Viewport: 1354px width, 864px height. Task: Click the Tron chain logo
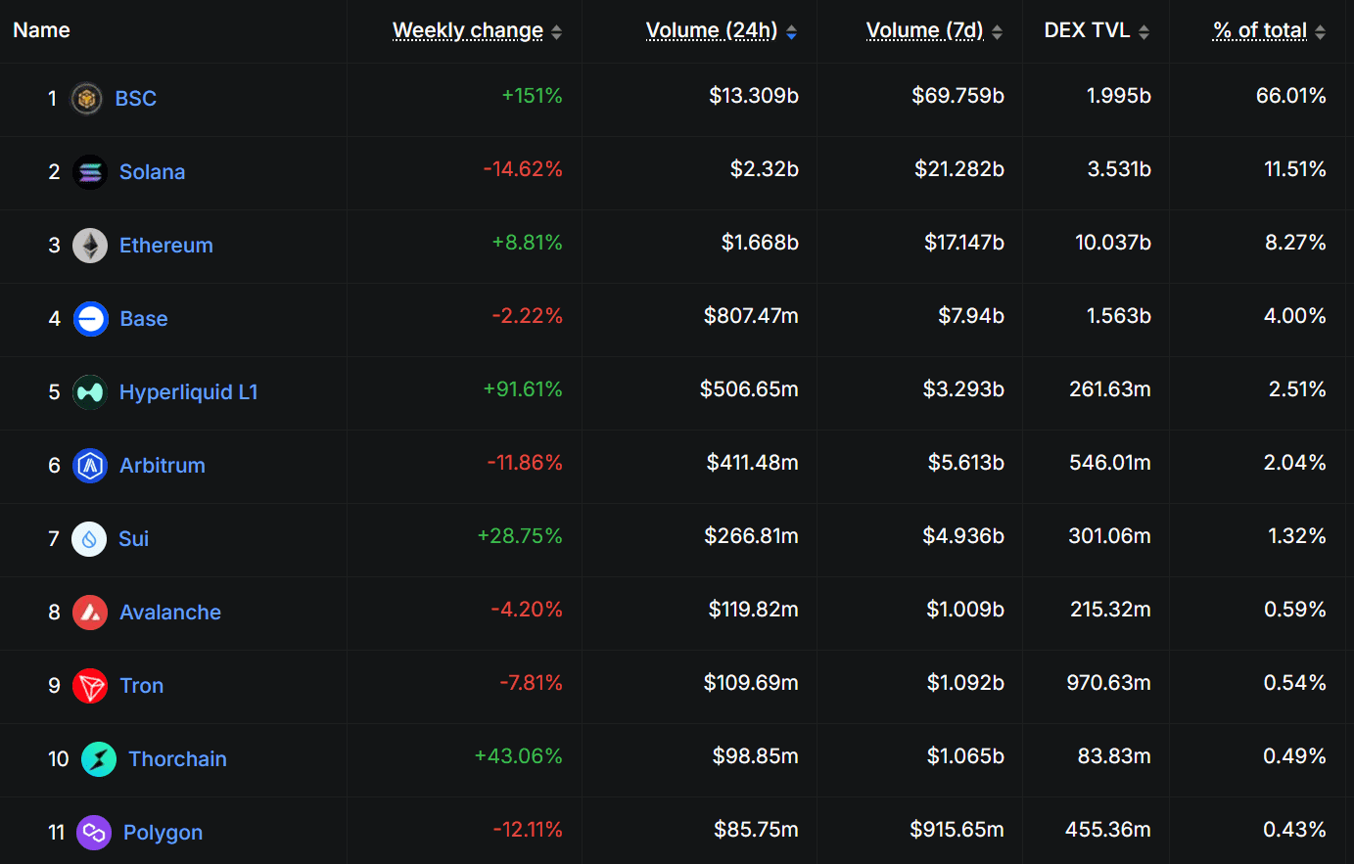point(89,685)
